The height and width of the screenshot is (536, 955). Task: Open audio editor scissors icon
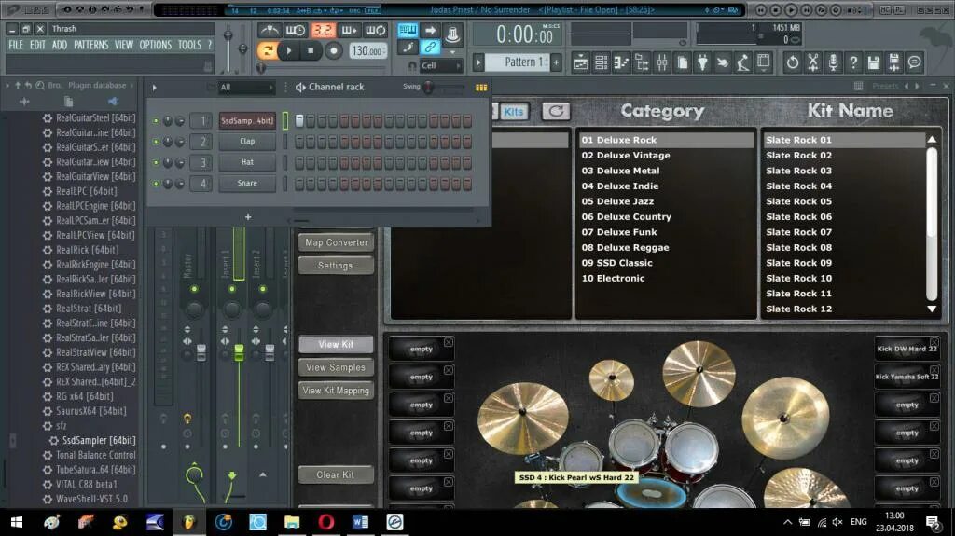click(x=813, y=62)
